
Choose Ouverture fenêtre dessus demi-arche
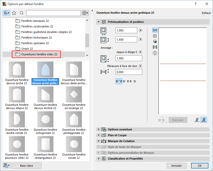[x=74, y=73]
